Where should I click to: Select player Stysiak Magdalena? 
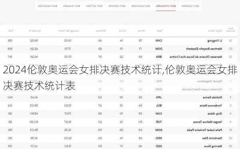pos(210,81)
